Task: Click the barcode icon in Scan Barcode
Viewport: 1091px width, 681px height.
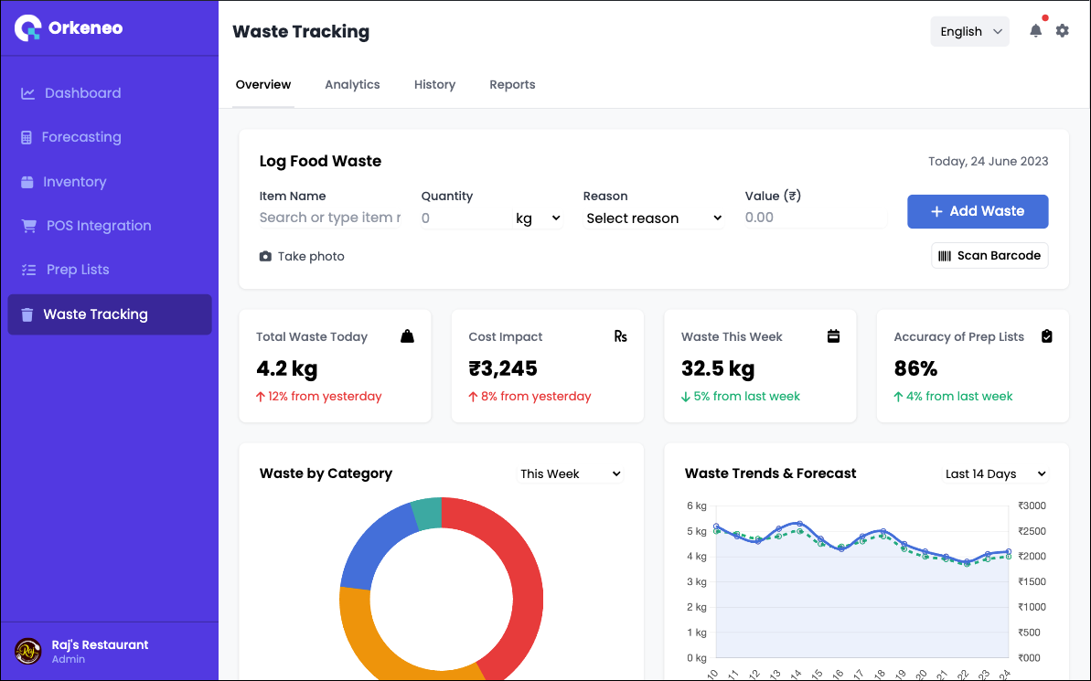Action: coord(944,256)
